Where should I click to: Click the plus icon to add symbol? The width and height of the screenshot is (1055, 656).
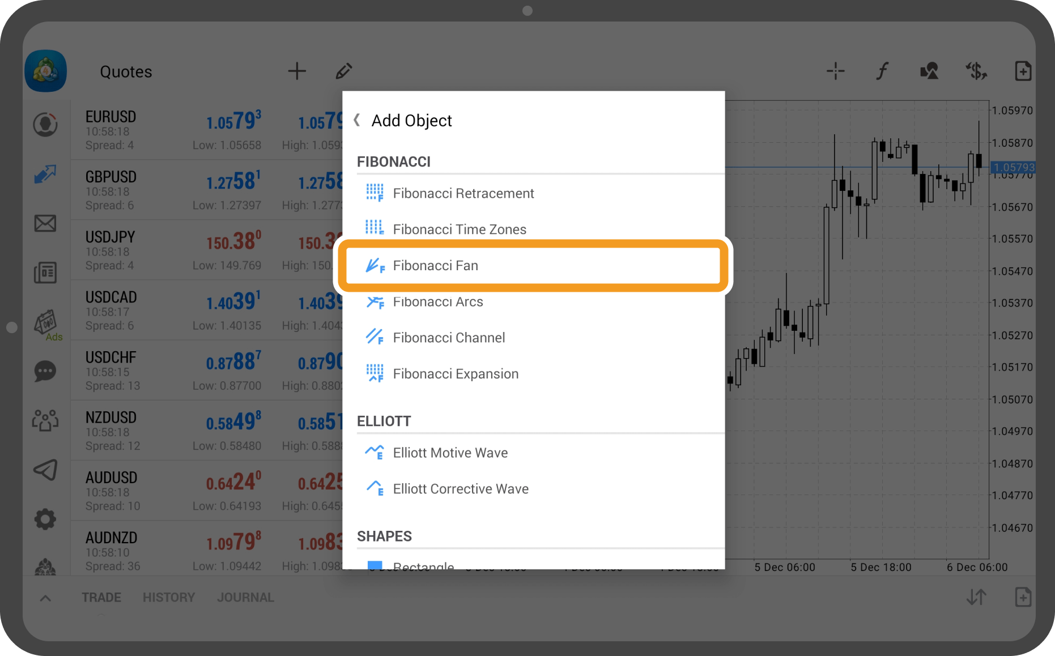pos(296,71)
